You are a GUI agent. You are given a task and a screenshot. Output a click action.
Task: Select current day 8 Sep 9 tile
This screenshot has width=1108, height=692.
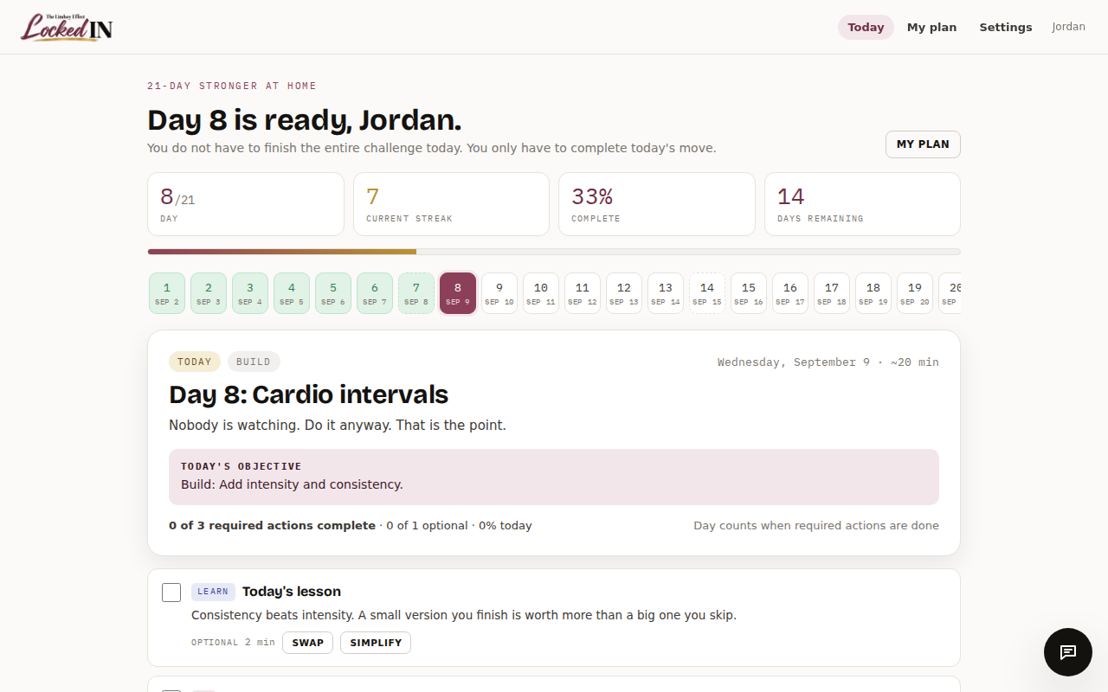(458, 293)
